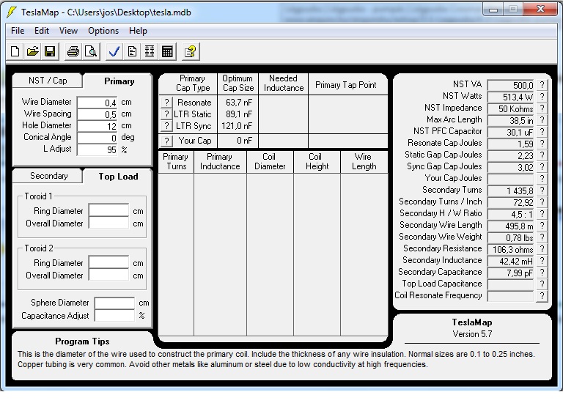Open the Options menu
This screenshot has height=403, width=563.
pos(103,31)
